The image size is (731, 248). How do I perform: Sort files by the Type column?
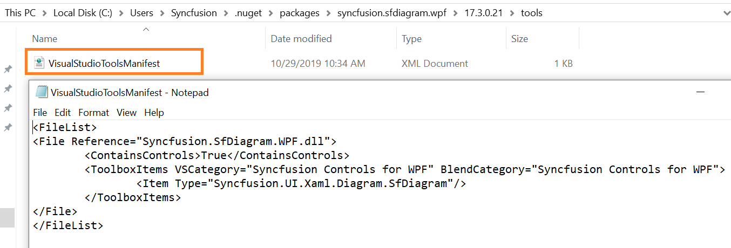point(412,39)
